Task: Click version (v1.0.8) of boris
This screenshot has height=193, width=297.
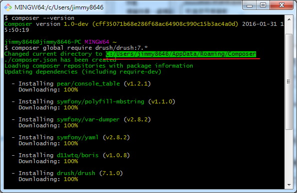Action: 116,155
